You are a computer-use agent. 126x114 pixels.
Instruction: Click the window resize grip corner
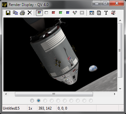click(122, 110)
